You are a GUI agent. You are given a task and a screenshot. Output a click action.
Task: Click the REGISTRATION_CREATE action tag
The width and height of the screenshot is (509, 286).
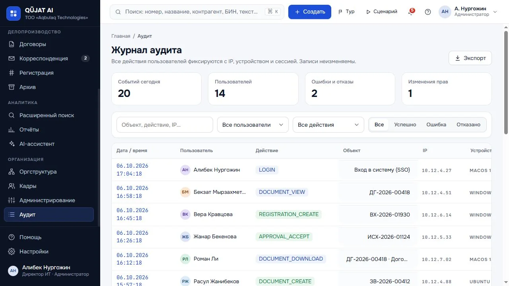coord(289,214)
